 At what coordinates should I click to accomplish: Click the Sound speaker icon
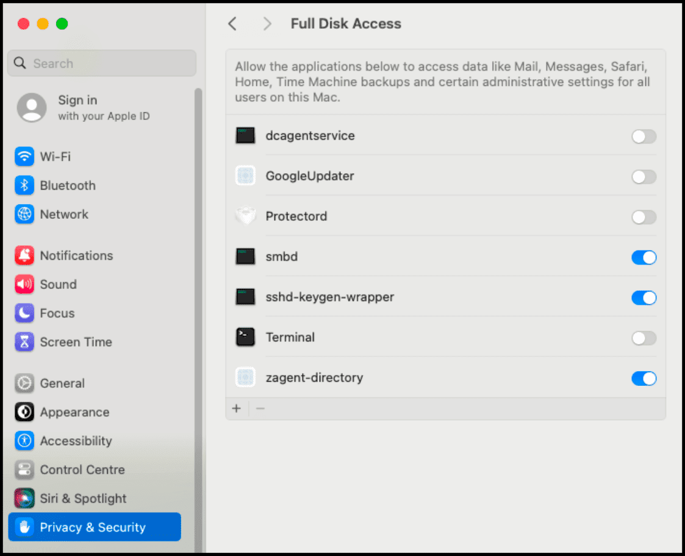click(x=24, y=284)
